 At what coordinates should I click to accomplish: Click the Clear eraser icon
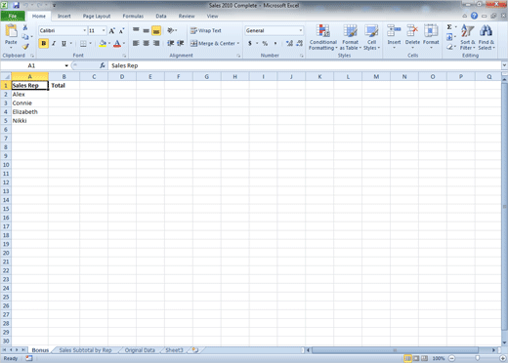(449, 47)
